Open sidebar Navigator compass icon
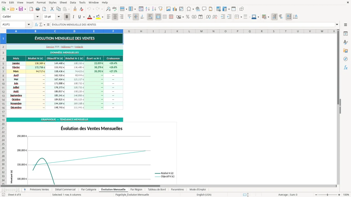 (x=345, y=59)
